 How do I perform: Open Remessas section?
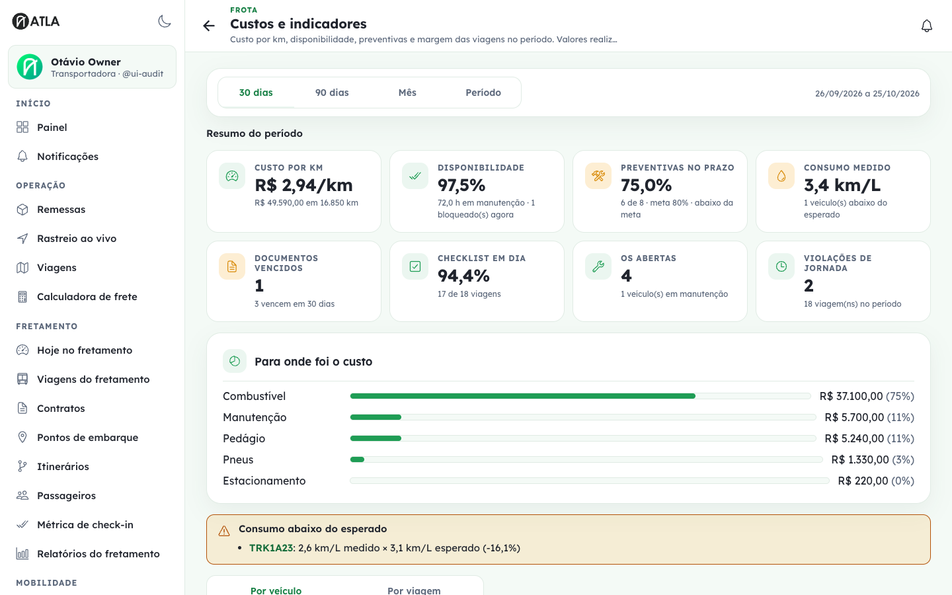tap(92, 210)
